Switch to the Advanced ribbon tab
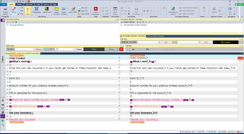 point(29,5)
